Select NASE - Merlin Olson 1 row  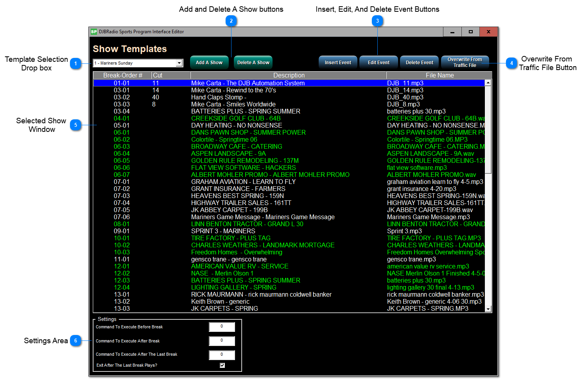pos(289,273)
